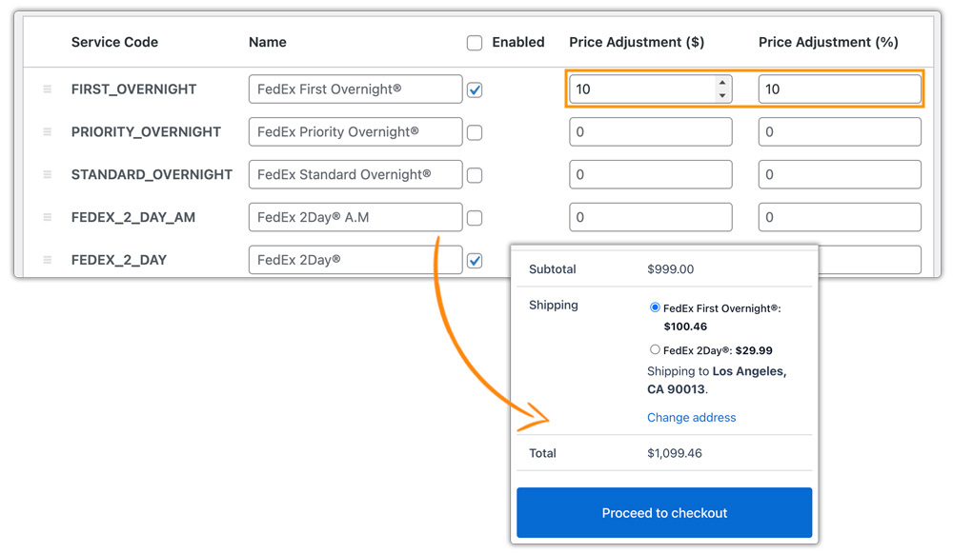Click the drag handle next to FIRST_OVERNIGHT
Image resolution: width=953 pixels, height=554 pixels.
47,89
